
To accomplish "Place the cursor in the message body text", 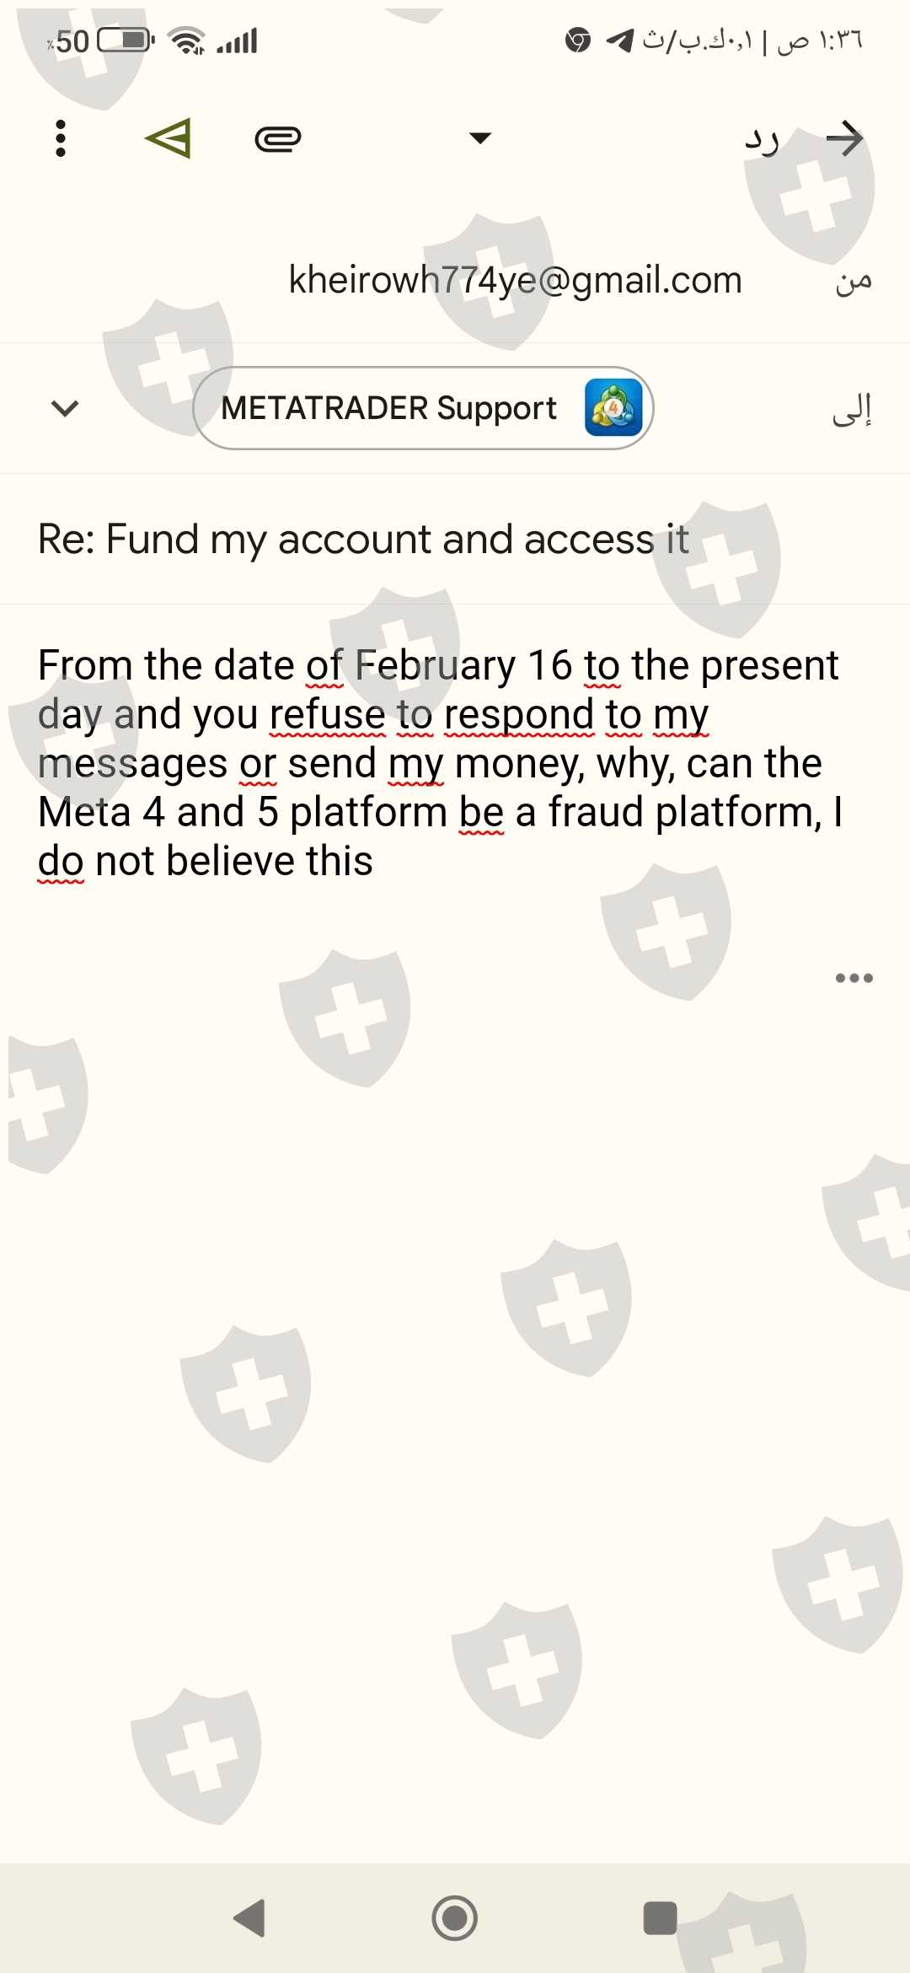I will [x=438, y=762].
